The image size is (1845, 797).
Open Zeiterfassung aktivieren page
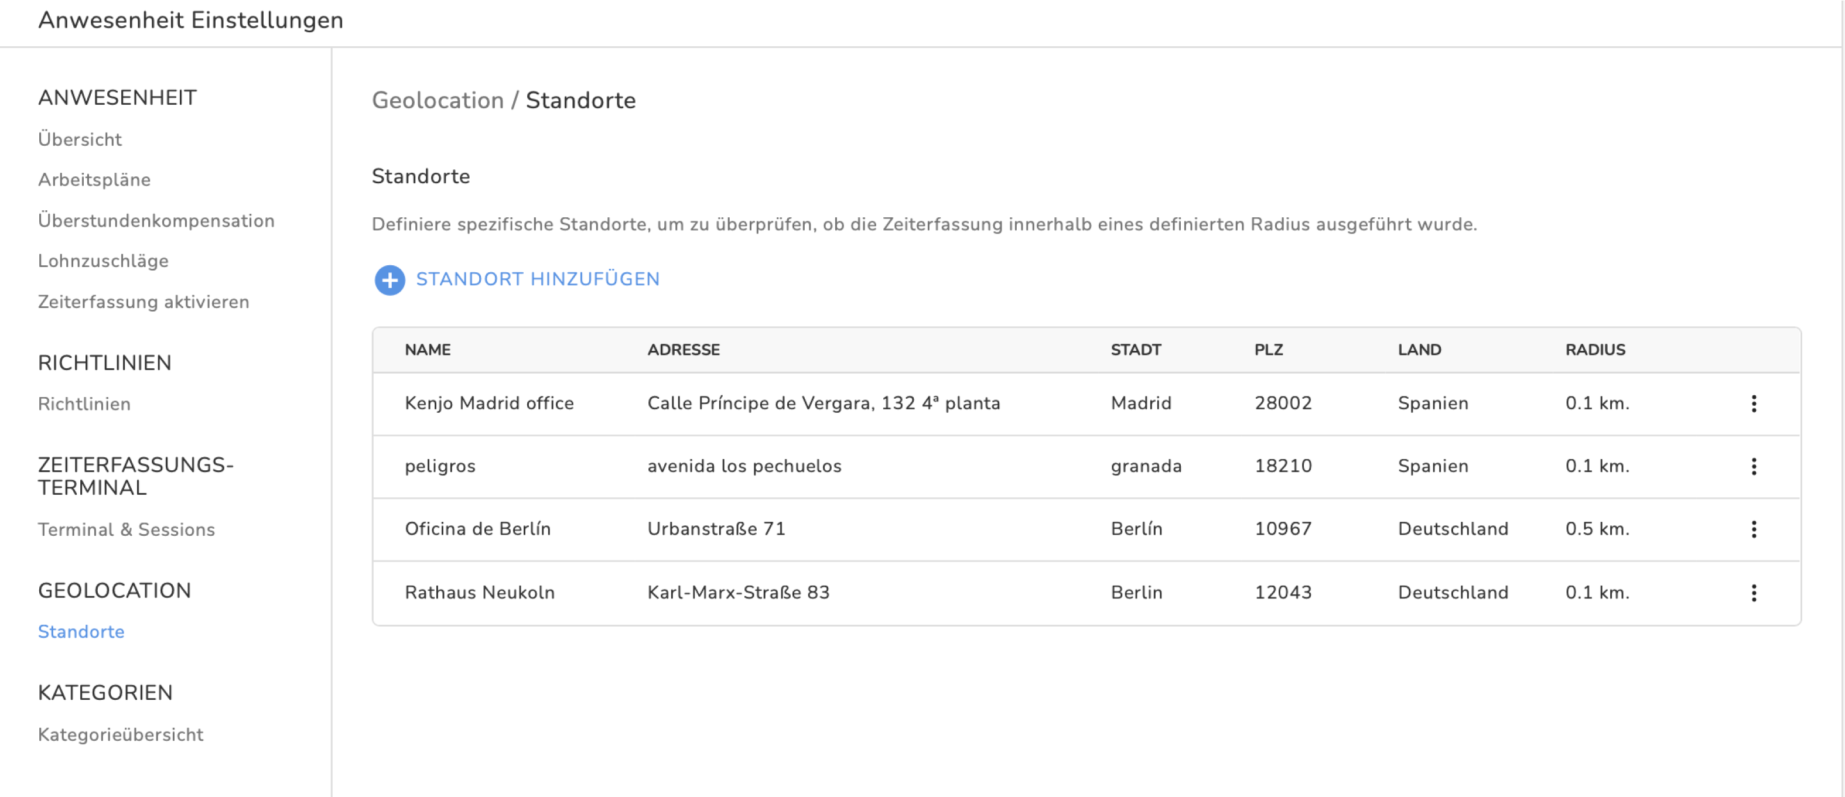coord(143,302)
